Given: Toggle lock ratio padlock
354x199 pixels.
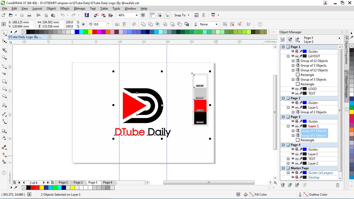Looking at the screenshot, I should (83, 24).
